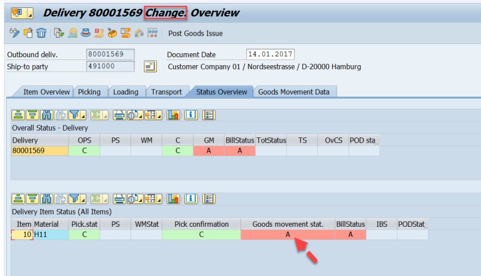Print the Overall Status table
481x276 pixels.
click(119, 115)
